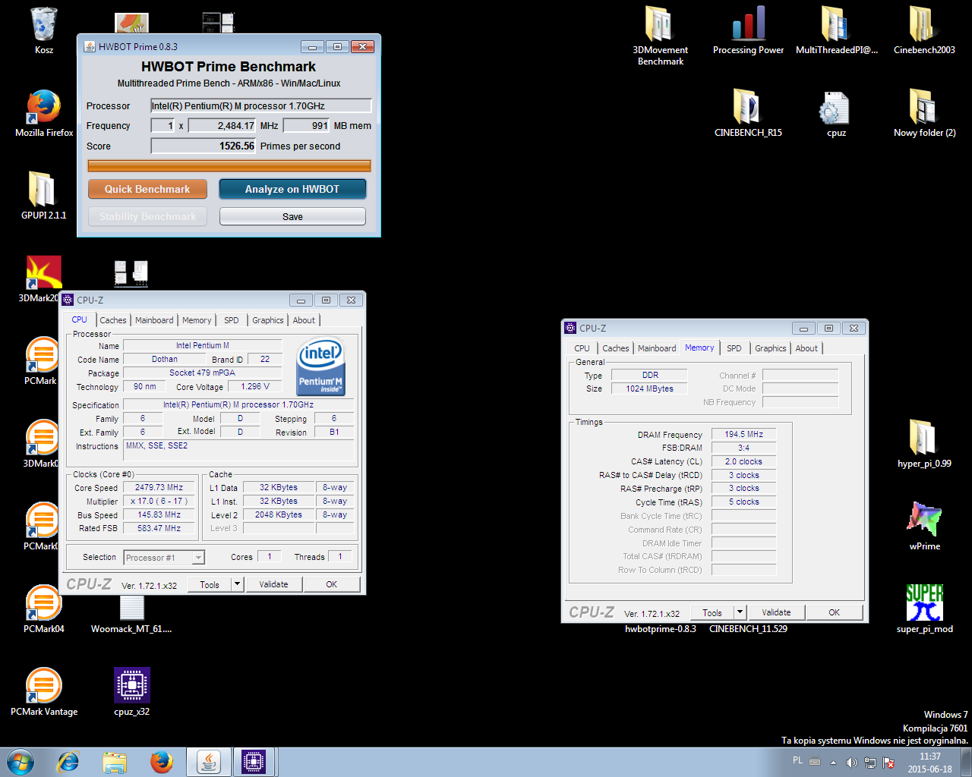Click the DRAM Frequency value 194.5 MHz
The image size is (972, 777).
tap(743, 435)
